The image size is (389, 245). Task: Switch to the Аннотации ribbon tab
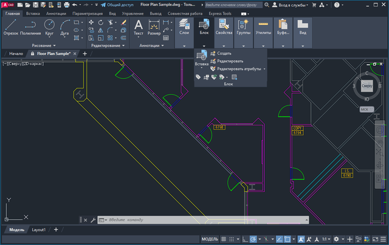[55, 13]
